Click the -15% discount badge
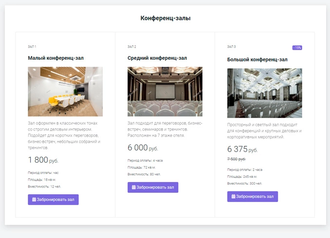 click(x=297, y=48)
